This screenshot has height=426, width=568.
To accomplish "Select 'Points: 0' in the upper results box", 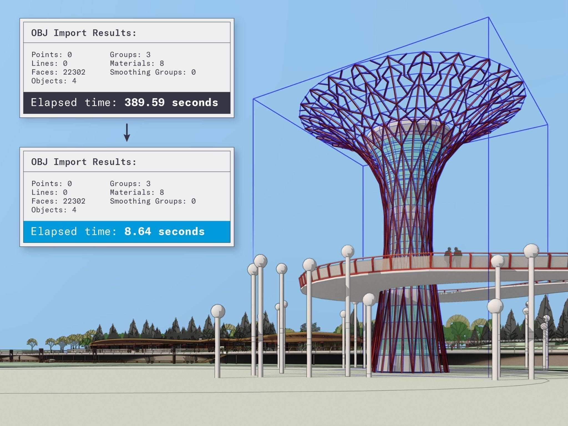I will [x=52, y=55].
